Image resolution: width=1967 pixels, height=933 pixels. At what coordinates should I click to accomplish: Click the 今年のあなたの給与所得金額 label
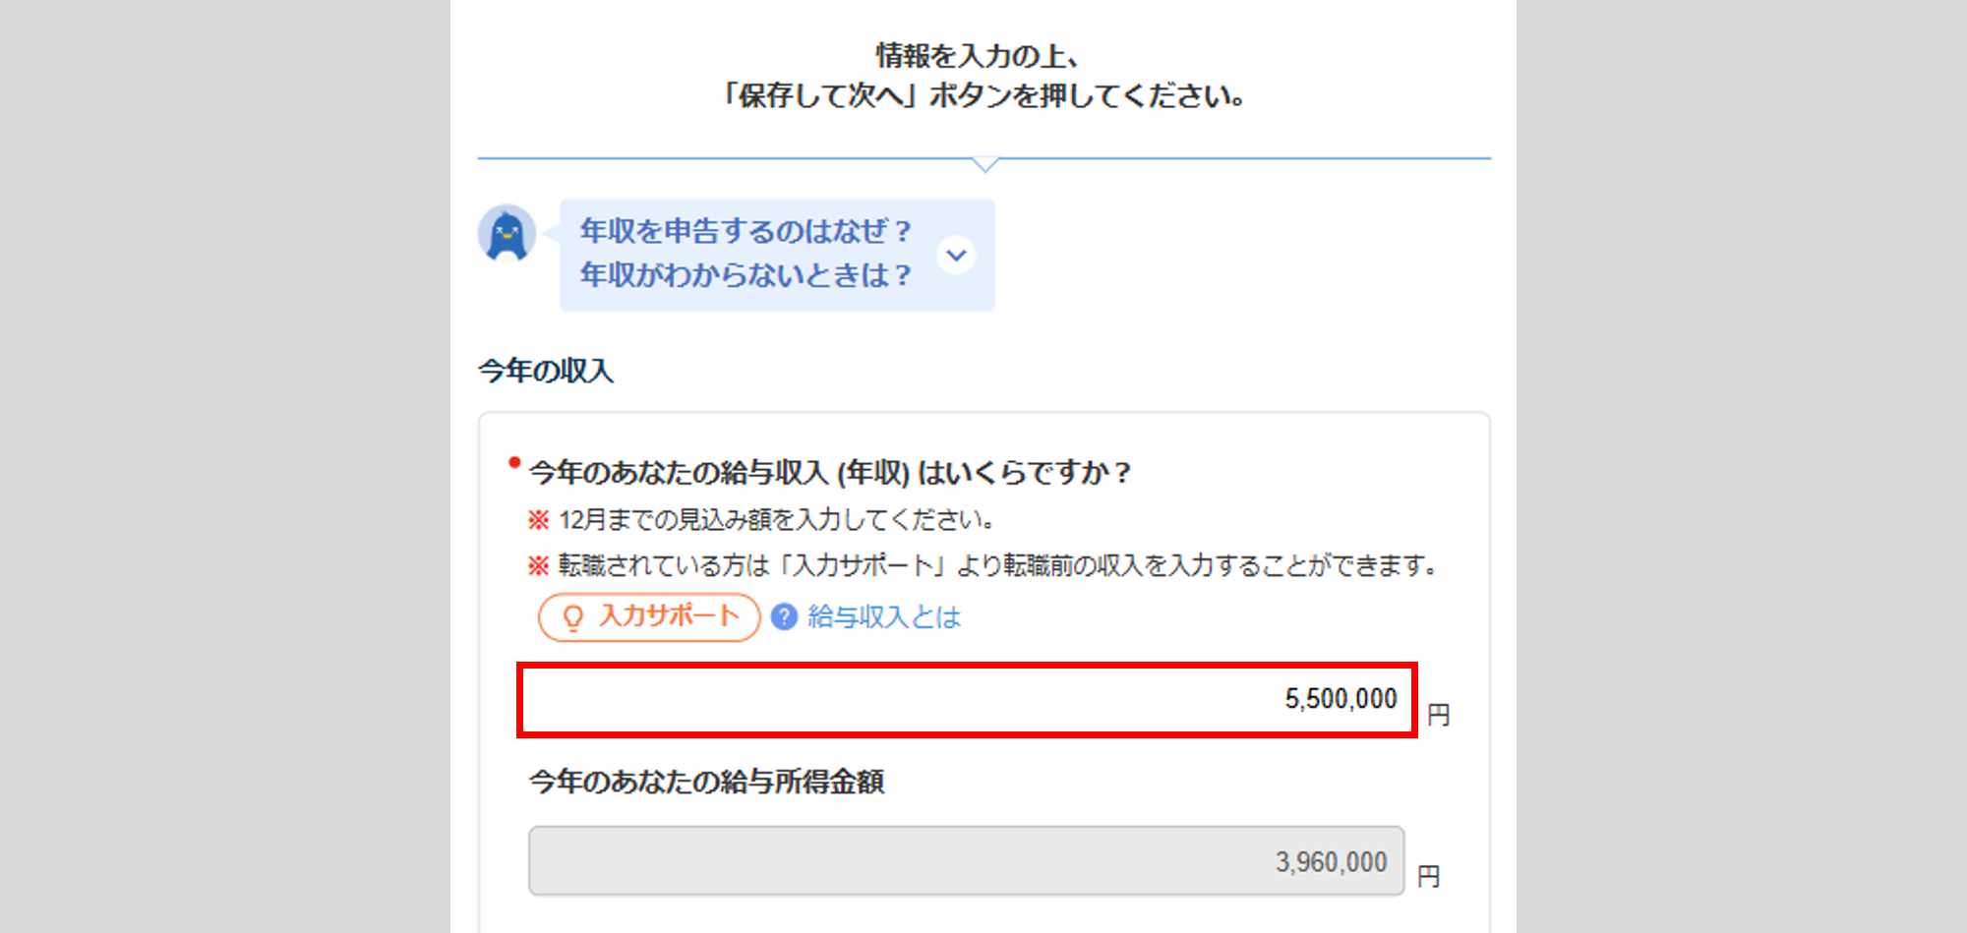tap(706, 782)
